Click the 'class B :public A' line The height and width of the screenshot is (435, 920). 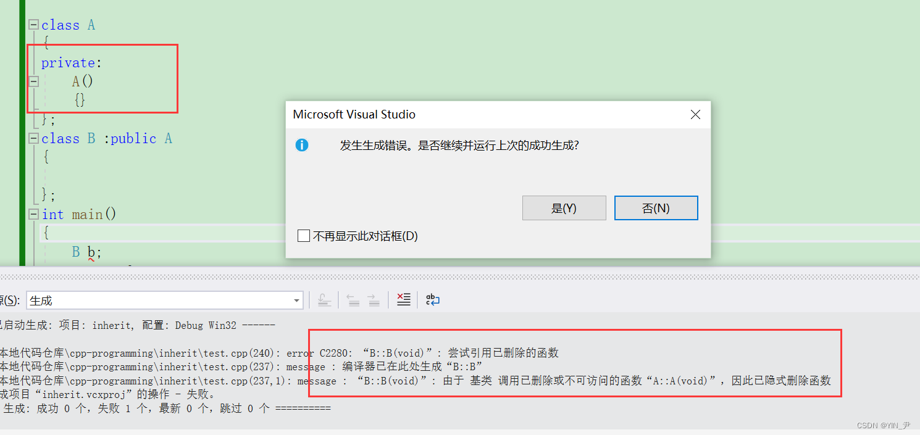[x=106, y=138]
